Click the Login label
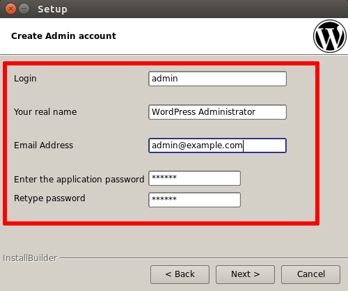This screenshot has width=348, height=291. point(25,79)
